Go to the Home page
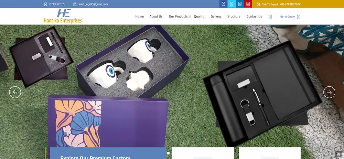The height and width of the screenshot is (159, 344). point(140,17)
